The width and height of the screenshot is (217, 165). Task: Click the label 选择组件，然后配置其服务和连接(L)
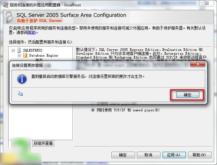41,42
